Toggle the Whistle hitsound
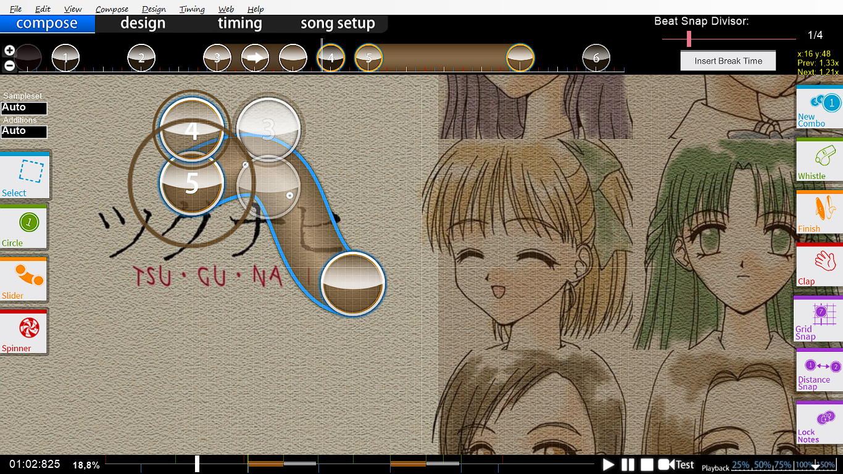Viewport: 843px width, 474px height. [x=819, y=160]
